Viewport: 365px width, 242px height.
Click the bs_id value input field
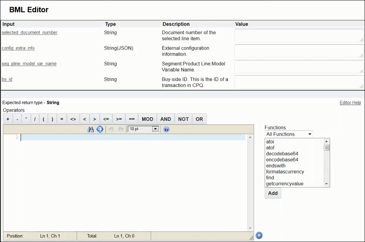coord(299,82)
